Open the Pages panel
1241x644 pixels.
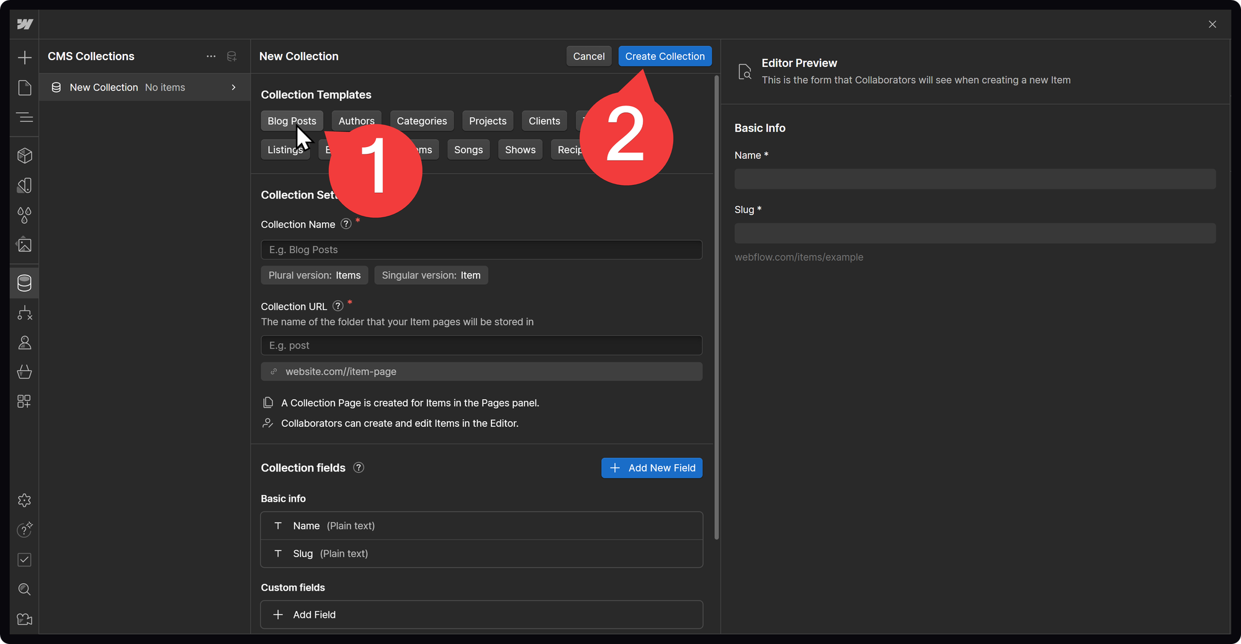[x=25, y=88]
